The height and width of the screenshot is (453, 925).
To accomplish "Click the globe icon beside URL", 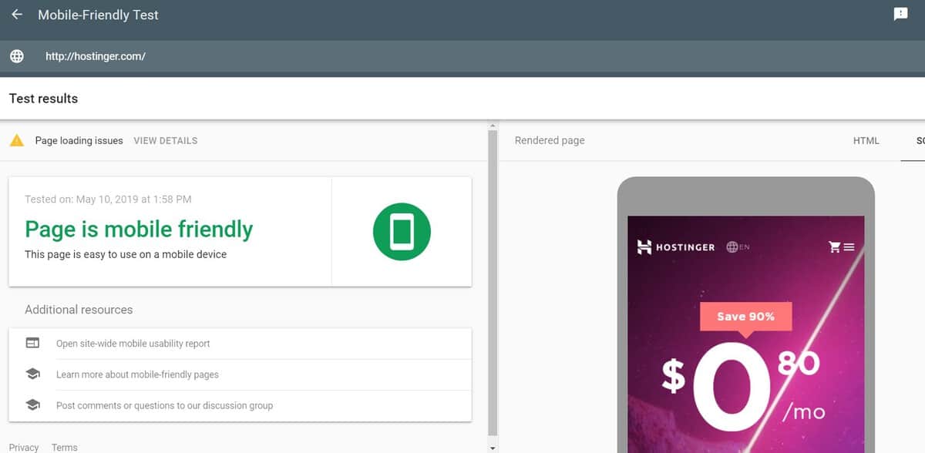I will tap(16, 56).
